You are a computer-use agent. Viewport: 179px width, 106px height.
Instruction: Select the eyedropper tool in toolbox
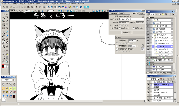click(7, 21)
